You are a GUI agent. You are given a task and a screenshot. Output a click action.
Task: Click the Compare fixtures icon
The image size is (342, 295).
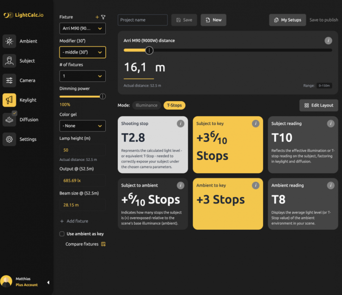coord(103,244)
